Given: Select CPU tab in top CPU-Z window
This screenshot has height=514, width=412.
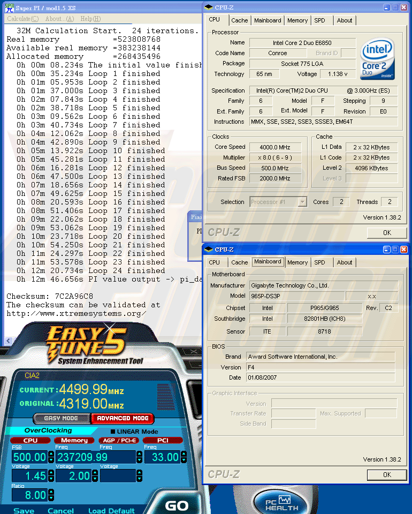Looking at the screenshot, I should [215, 19].
